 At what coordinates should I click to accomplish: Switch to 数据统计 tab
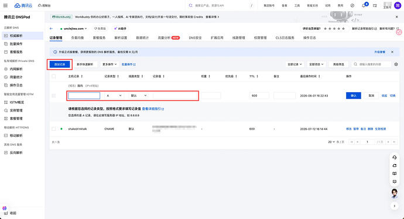click(x=142, y=38)
